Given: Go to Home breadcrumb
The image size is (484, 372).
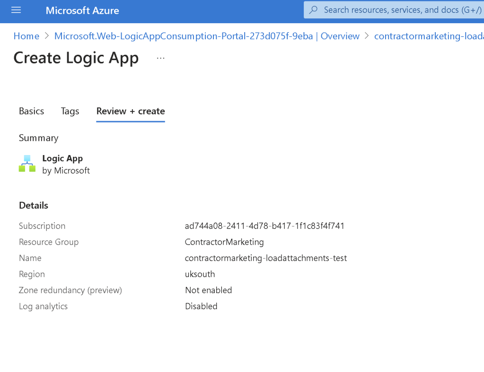Looking at the screenshot, I should click(26, 36).
